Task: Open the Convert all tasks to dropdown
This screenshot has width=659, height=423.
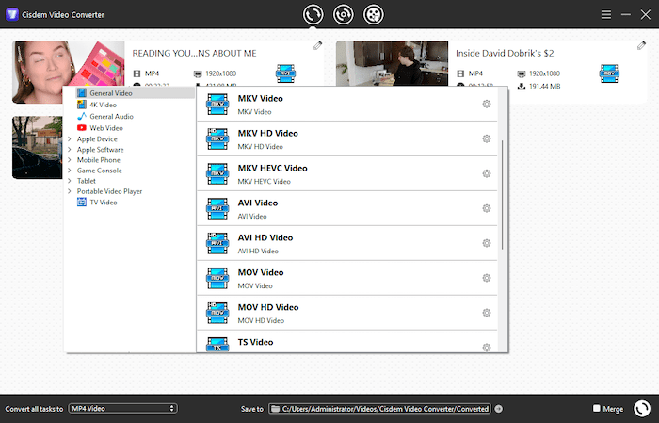Action: (x=122, y=408)
